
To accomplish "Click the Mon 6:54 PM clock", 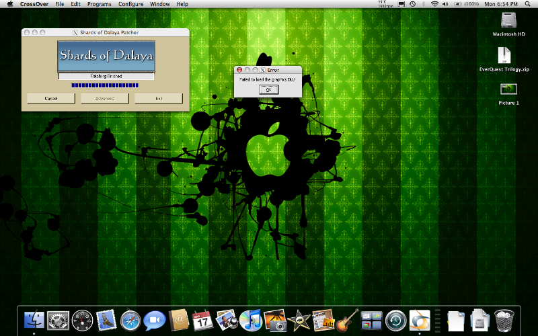I will coord(501,4).
